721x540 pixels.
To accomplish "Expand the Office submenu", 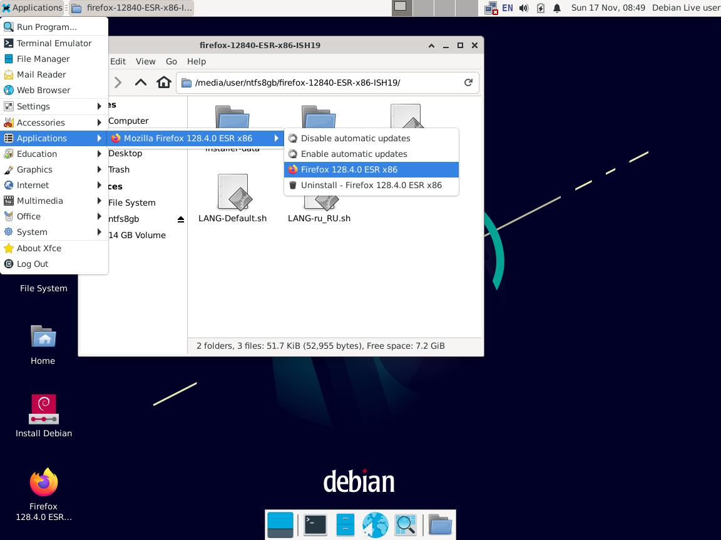I will pos(54,216).
